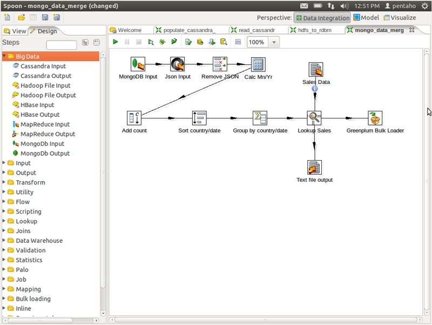Expand the Utility folder
432x325 pixels.
[4, 192]
